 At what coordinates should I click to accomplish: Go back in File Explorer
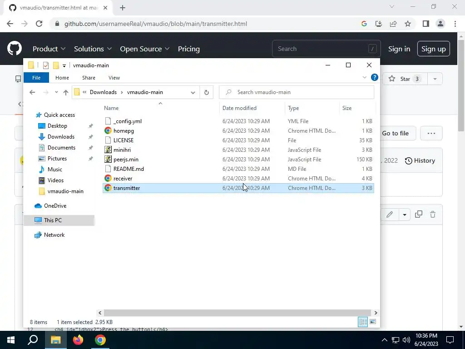[32, 92]
